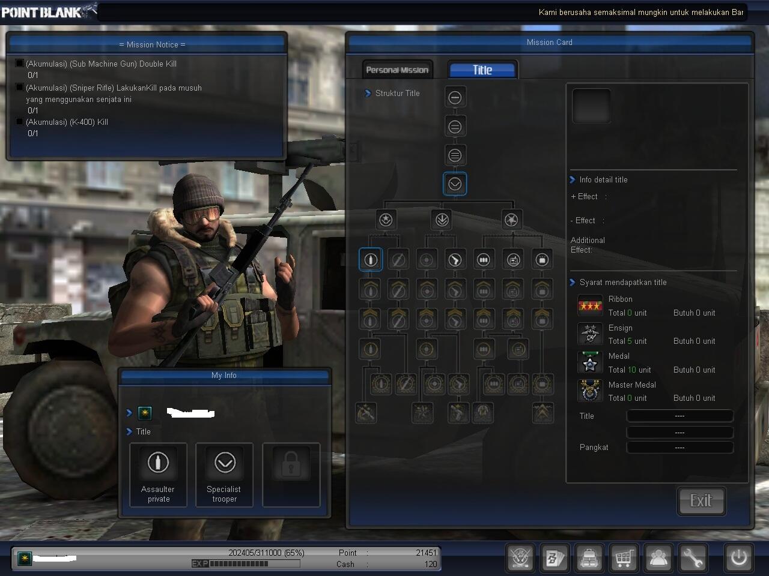Image resolution: width=769 pixels, height=576 pixels.
Task: Select the plain box device title icon
Action: click(542, 260)
